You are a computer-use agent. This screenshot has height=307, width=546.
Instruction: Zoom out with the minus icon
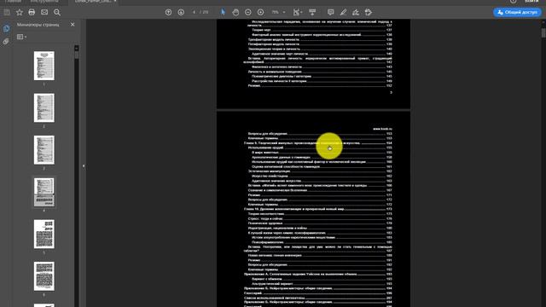[248, 12]
